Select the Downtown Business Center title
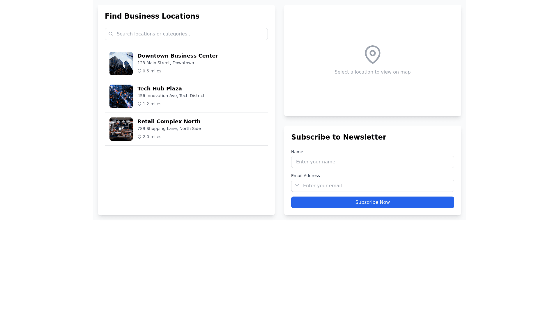 point(178,56)
